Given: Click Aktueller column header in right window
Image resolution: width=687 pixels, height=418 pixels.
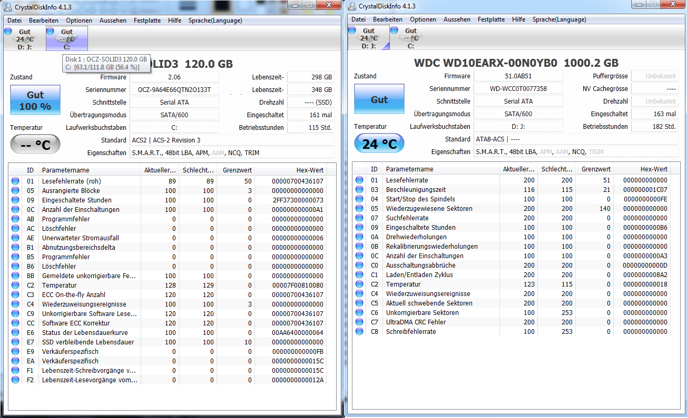Looking at the screenshot, I should (x=519, y=169).
